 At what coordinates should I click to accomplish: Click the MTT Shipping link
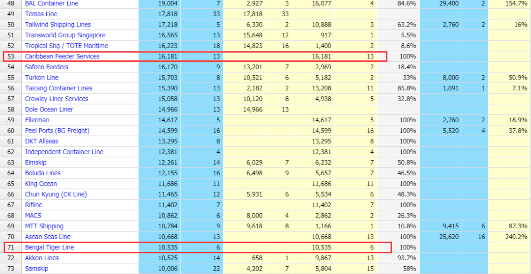click(44, 226)
